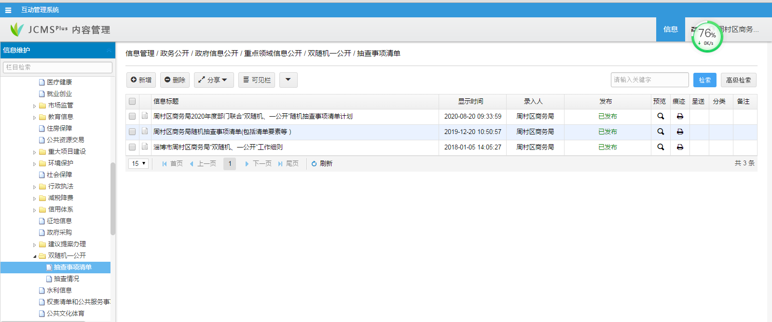Click print icon for 2019-12-20 row
Screen dimensions: 772x322
coord(680,132)
